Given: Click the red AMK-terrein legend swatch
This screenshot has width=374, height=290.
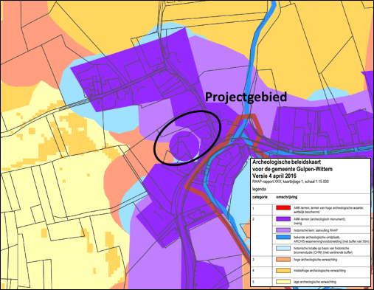Looking at the screenshot, I should [283, 208].
